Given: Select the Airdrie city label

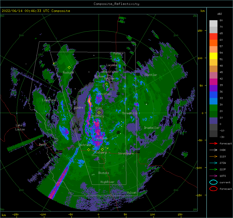Looking at the screenshot, I should point(102,138).
